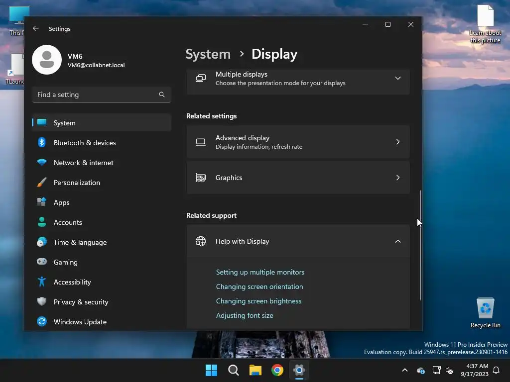Click 'Setting up multiple monitors' link
510x382 pixels.
pyautogui.click(x=260, y=272)
